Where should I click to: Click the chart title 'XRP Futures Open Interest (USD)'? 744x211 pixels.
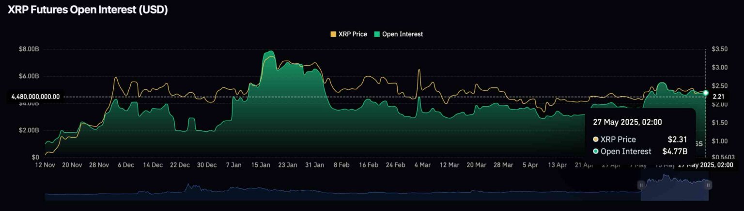pos(88,10)
